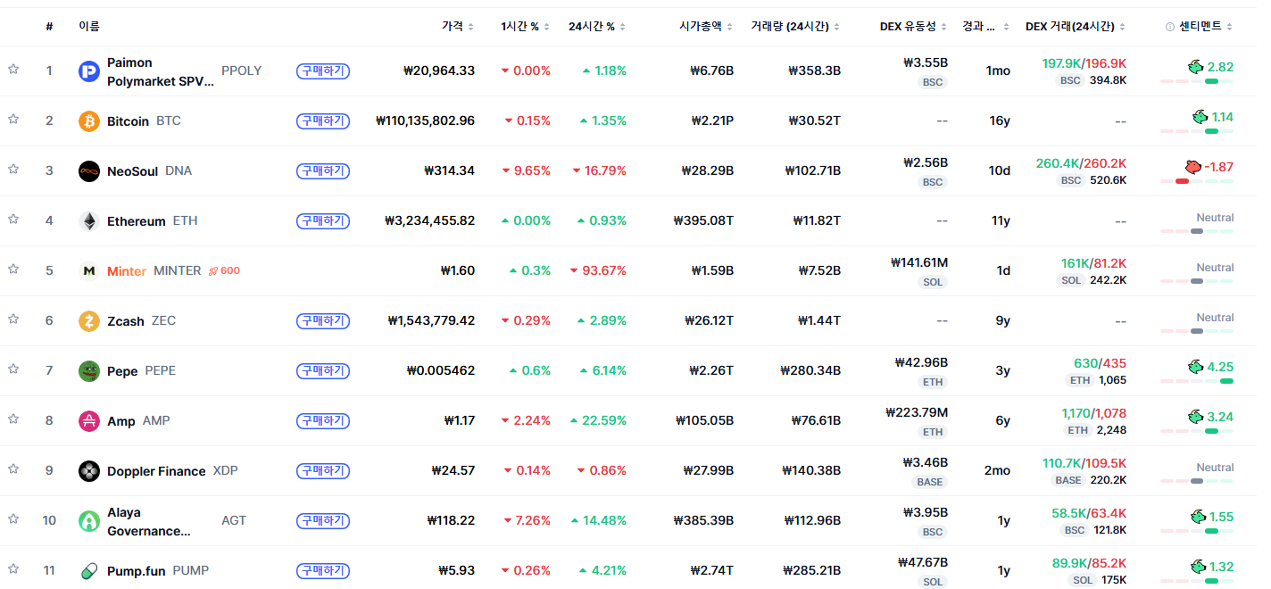This screenshot has width=1271, height=589.
Task: Click the Pump.fun pill logo
Action: pos(89,571)
